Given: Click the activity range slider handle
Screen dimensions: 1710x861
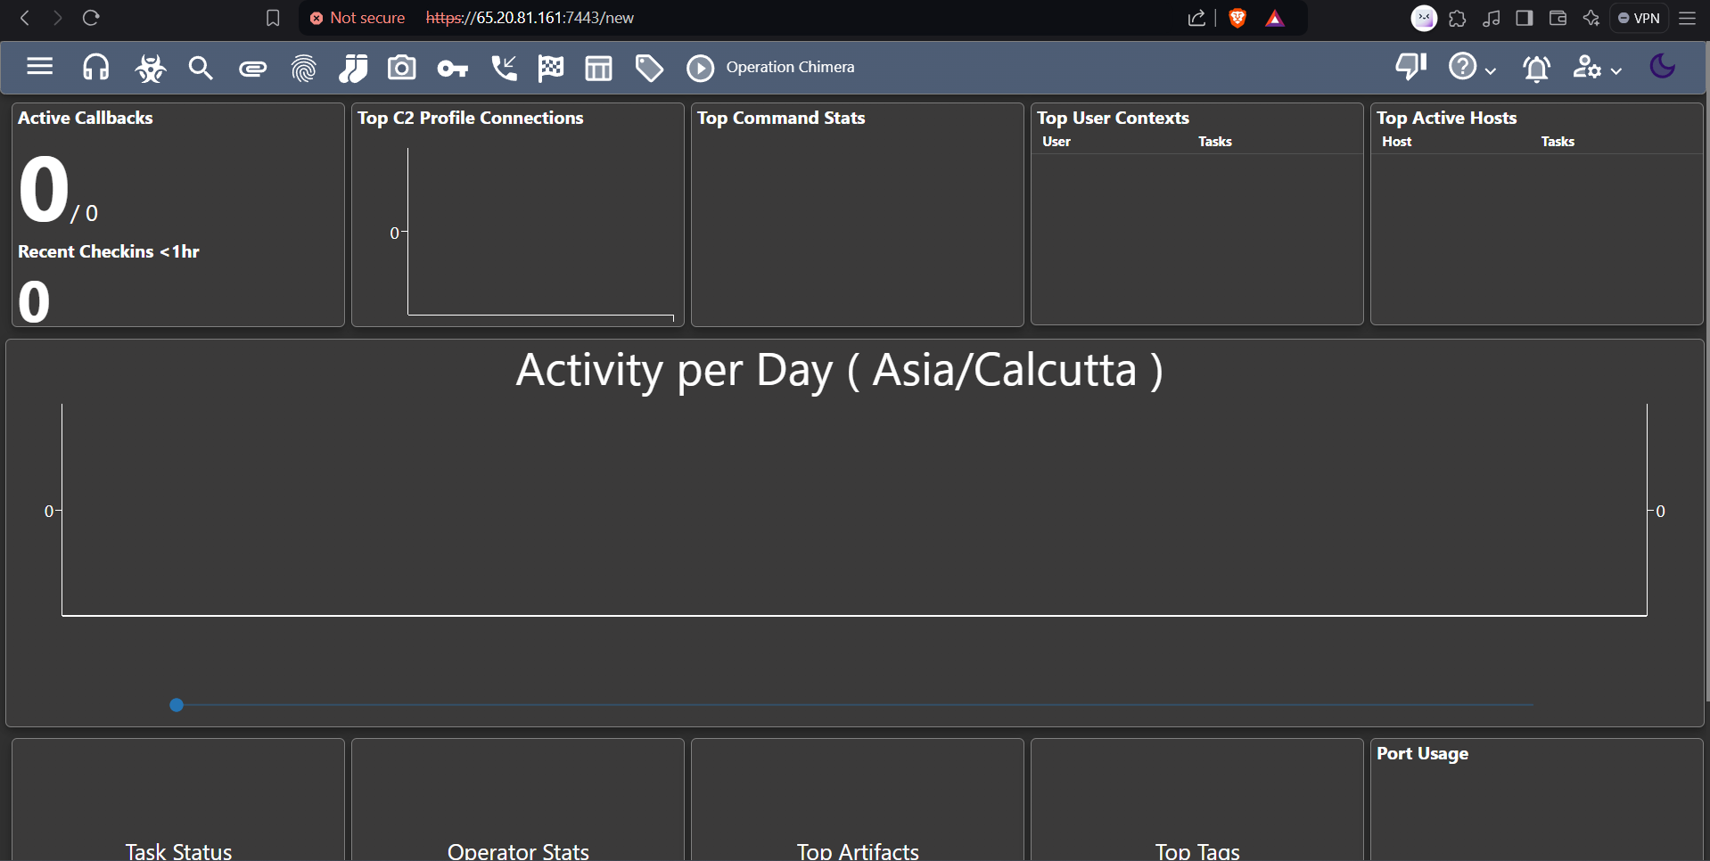Looking at the screenshot, I should coord(177,705).
